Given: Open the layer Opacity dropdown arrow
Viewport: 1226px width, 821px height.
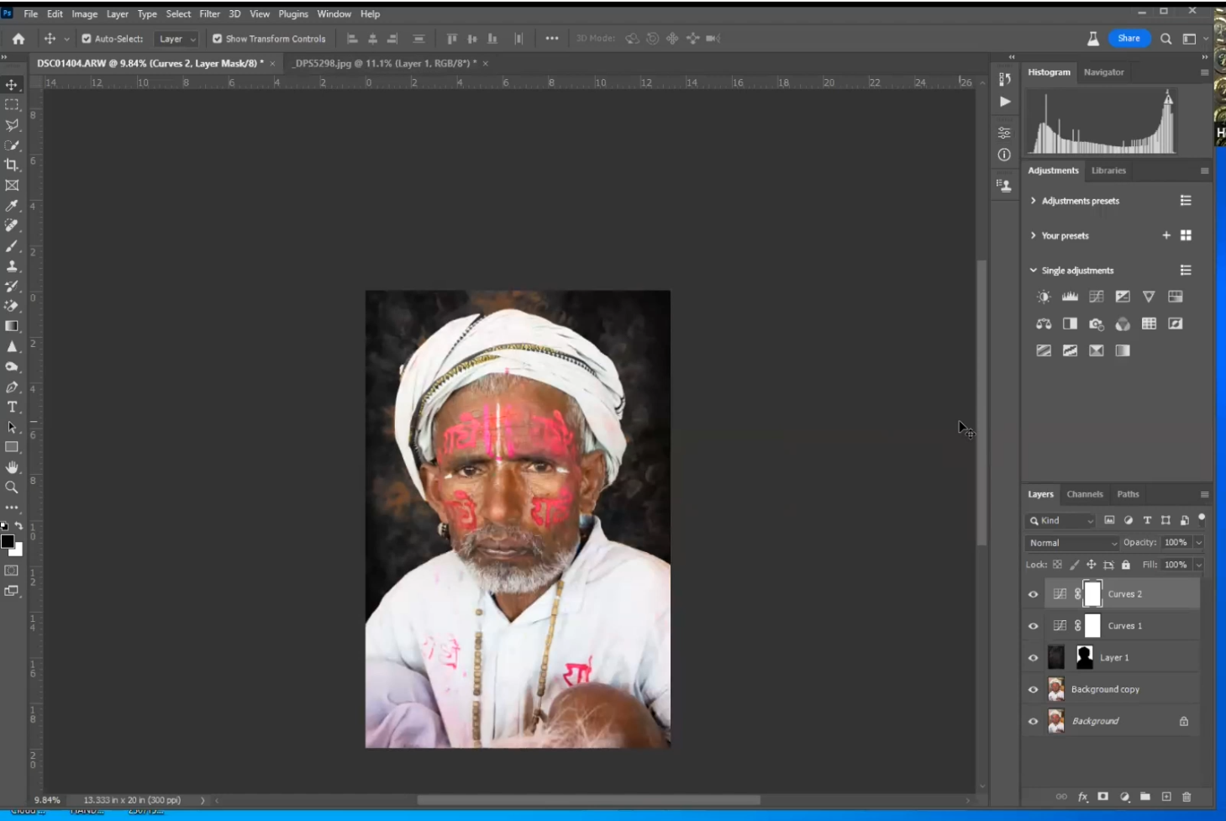Looking at the screenshot, I should [1198, 543].
